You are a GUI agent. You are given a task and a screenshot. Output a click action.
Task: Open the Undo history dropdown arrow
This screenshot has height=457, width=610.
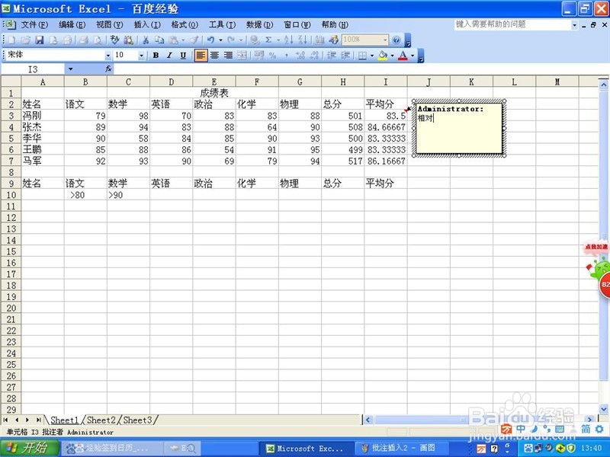coord(220,40)
